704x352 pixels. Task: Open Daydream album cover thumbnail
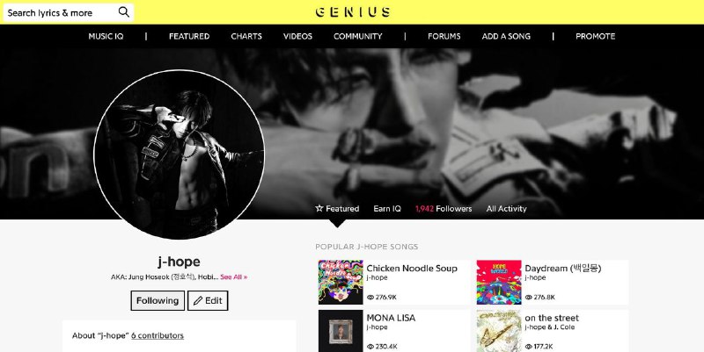(499, 282)
